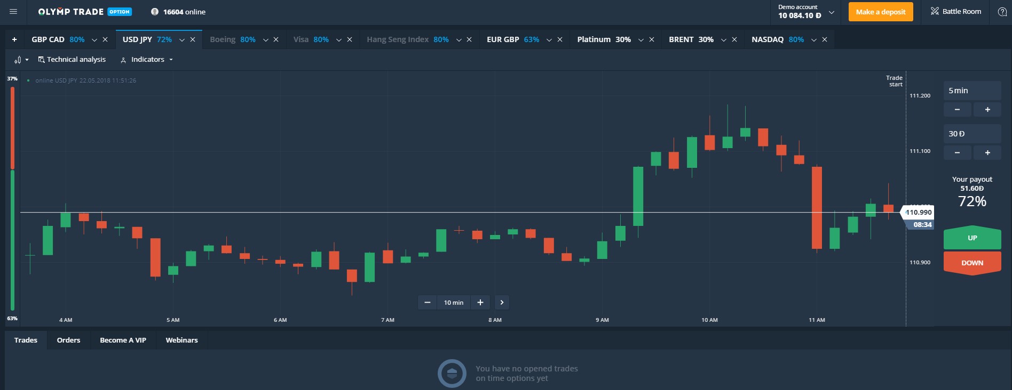Place an UP trade
The width and height of the screenshot is (1012, 390).
tap(973, 238)
